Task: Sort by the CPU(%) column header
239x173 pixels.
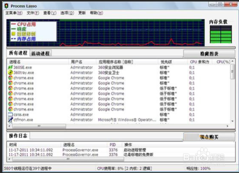Action: [x=222, y=62]
